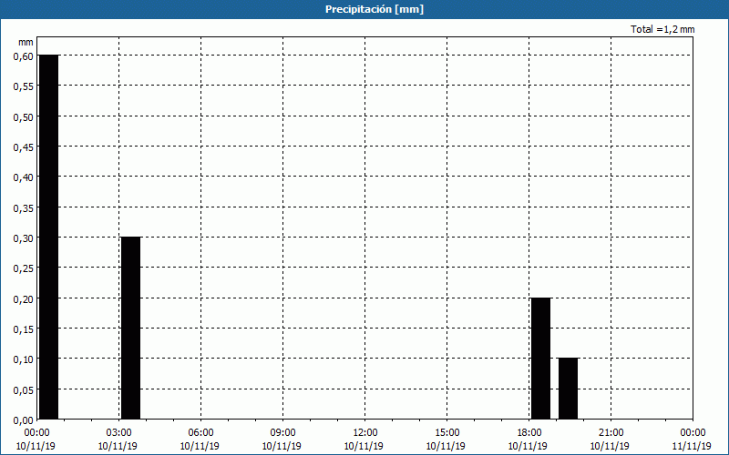
Task: Select the 0,60 mm bar at 00:00
Action: point(49,237)
